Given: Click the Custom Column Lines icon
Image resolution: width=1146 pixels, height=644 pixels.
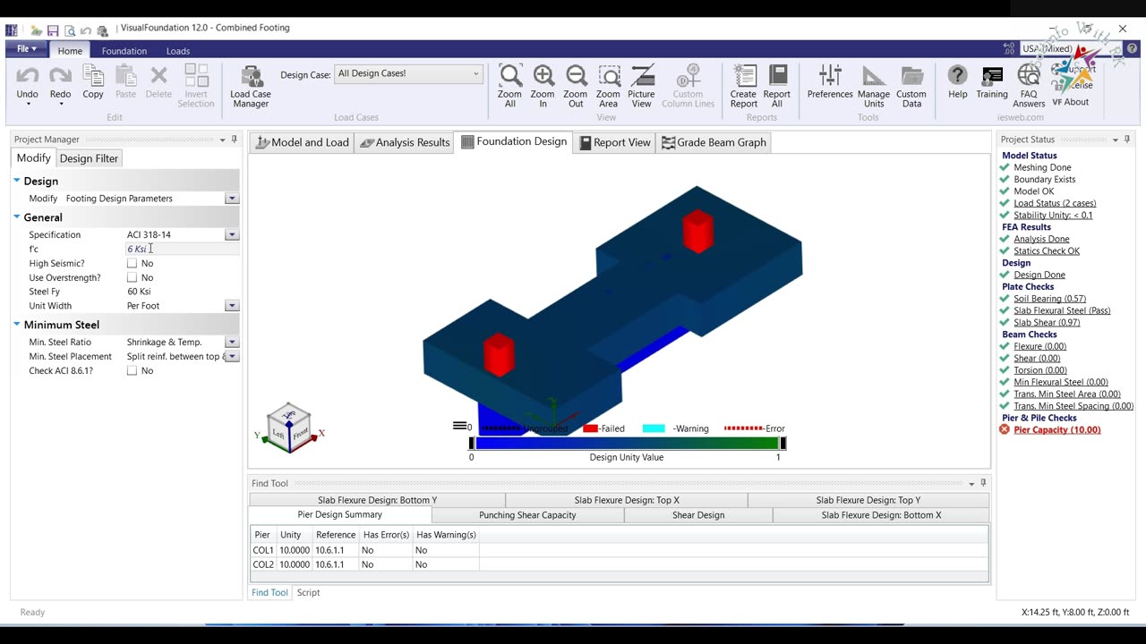Looking at the screenshot, I should tap(688, 75).
